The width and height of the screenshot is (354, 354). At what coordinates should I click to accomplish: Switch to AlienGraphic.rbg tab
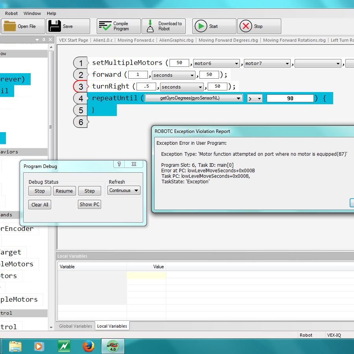click(176, 40)
